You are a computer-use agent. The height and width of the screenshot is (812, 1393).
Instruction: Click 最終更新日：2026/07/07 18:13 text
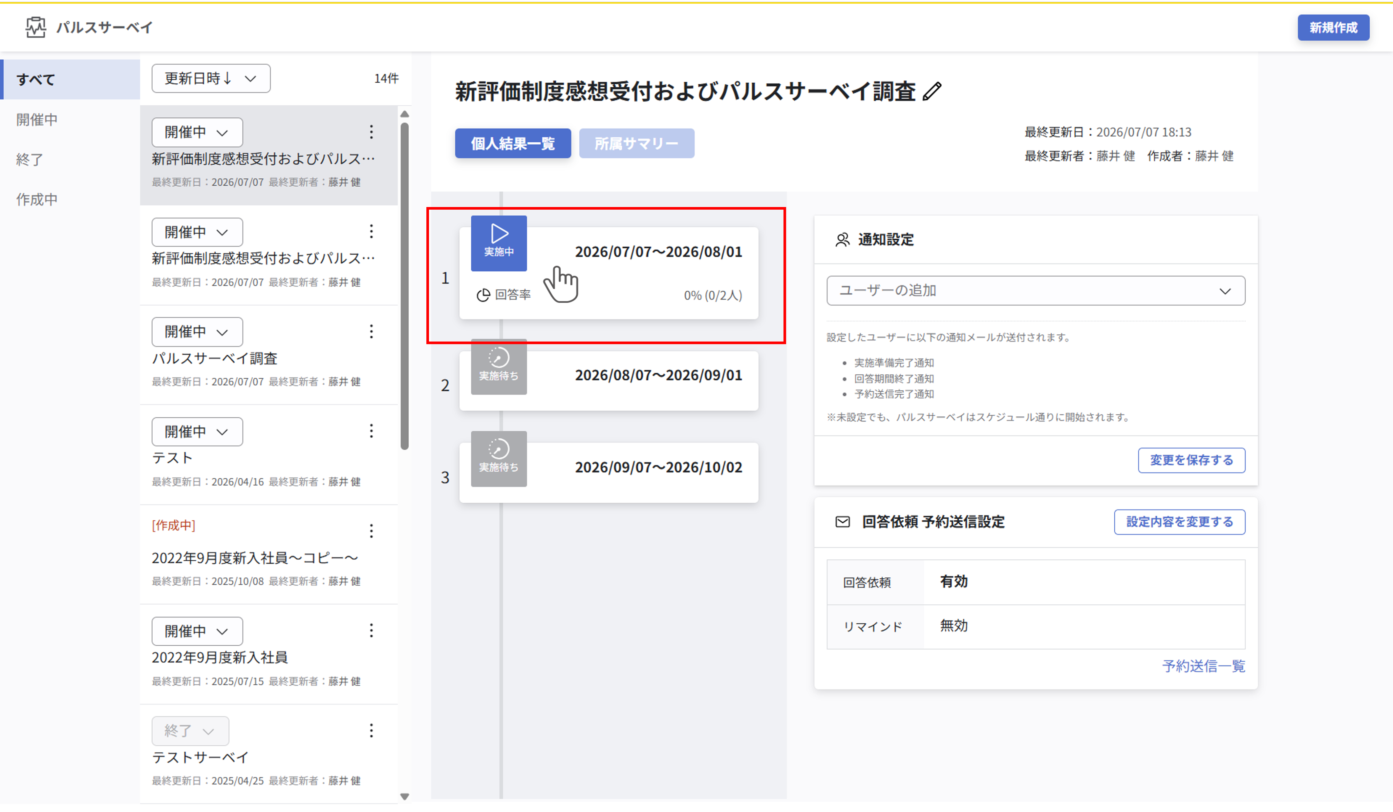[1108, 132]
